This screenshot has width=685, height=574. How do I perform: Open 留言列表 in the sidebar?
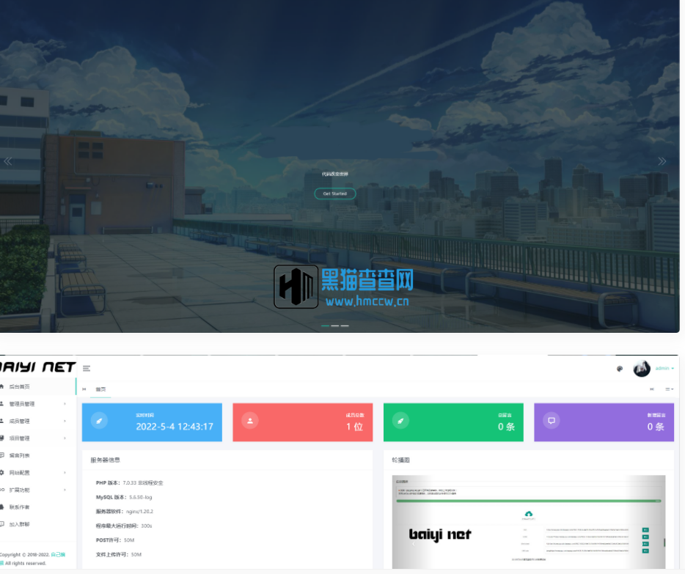[20, 455]
